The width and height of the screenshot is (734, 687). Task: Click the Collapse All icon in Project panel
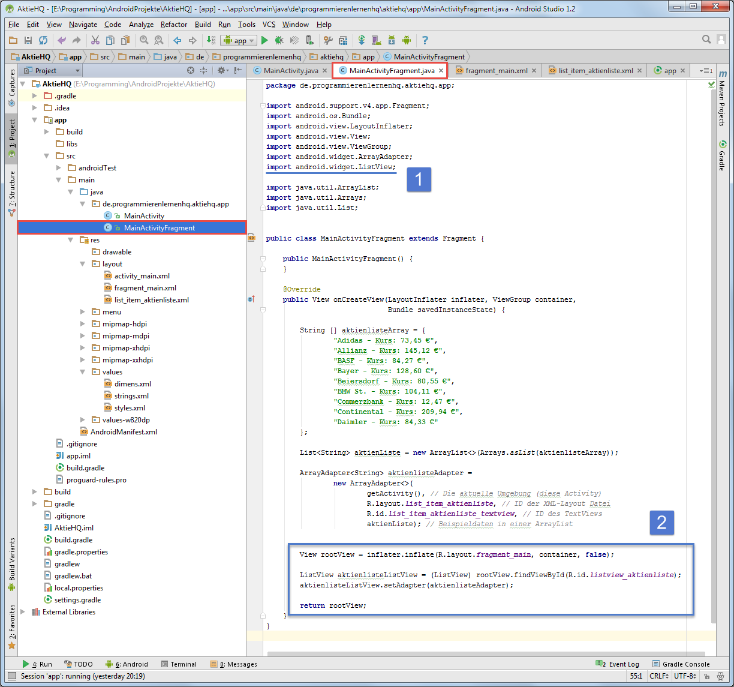coord(204,70)
